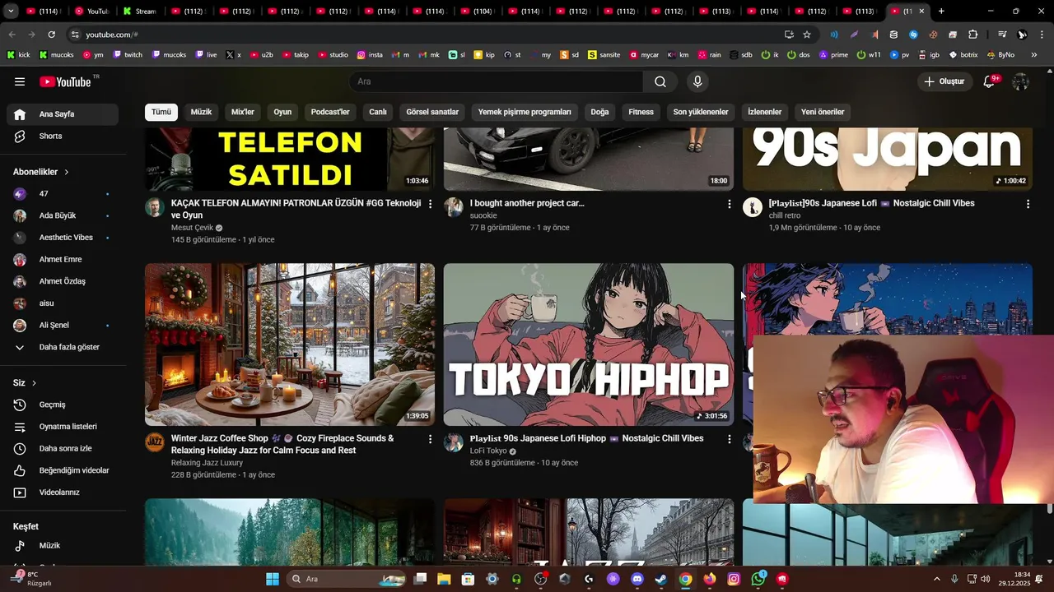Select the Doğa filter chip

click(599, 112)
